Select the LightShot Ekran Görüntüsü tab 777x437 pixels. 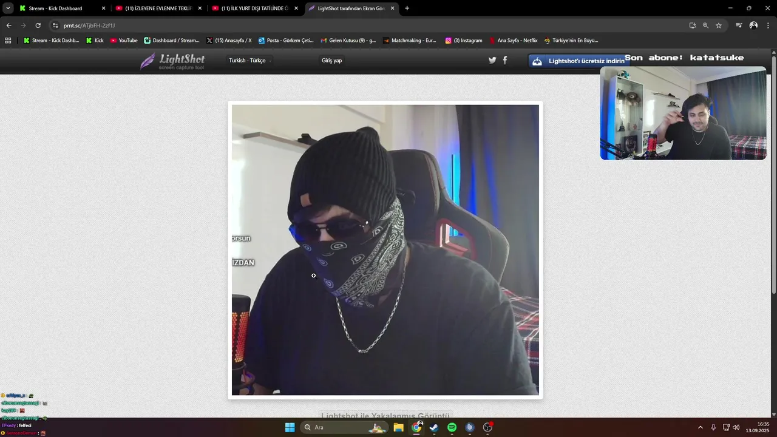point(351,8)
